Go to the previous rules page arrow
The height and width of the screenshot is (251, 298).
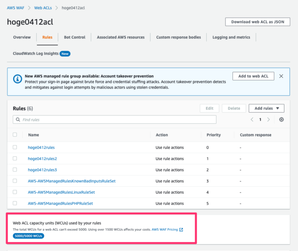pos(252,120)
